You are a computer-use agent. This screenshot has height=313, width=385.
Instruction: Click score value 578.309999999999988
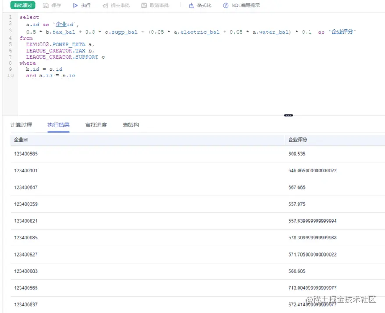(312, 238)
